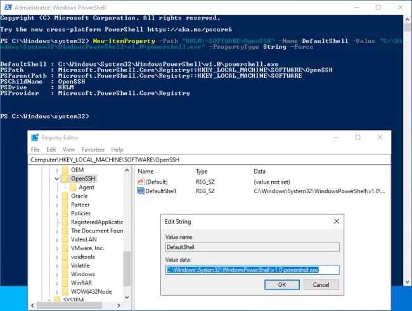Click tree pane scroll up arrow
The width and height of the screenshot is (412, 311).
coord(127,170)
